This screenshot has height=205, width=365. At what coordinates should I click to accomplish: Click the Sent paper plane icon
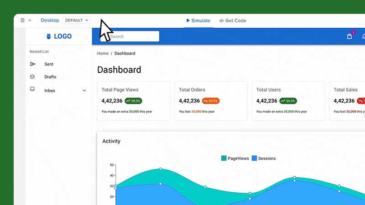(32, 64)
